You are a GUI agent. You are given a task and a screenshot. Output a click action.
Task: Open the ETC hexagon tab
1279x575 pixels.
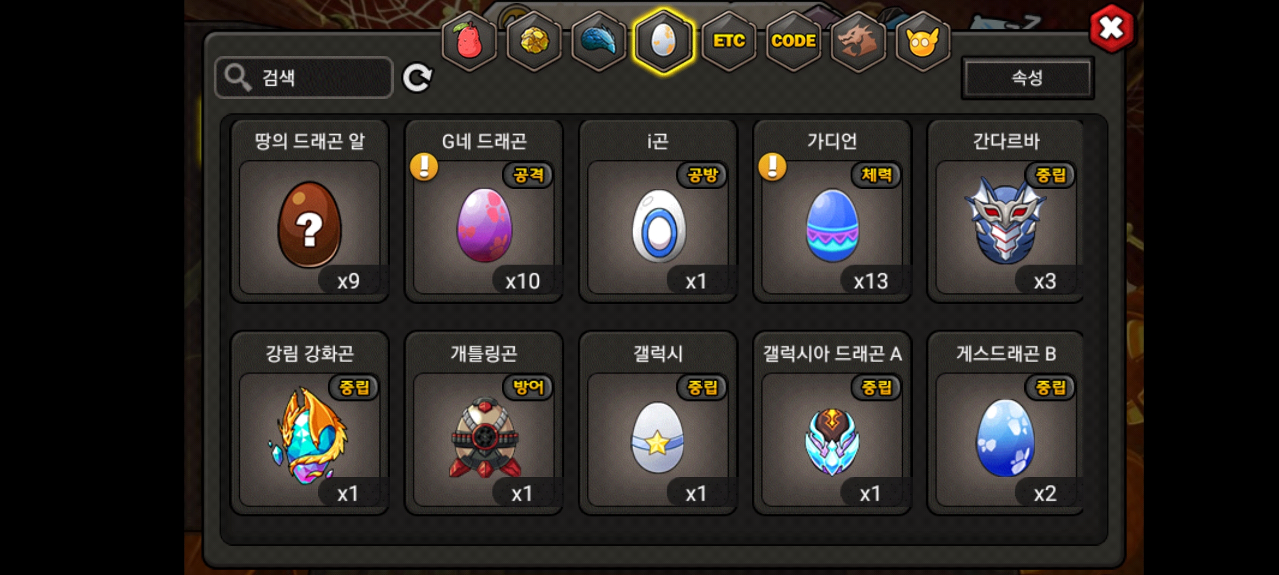point(729,41)
